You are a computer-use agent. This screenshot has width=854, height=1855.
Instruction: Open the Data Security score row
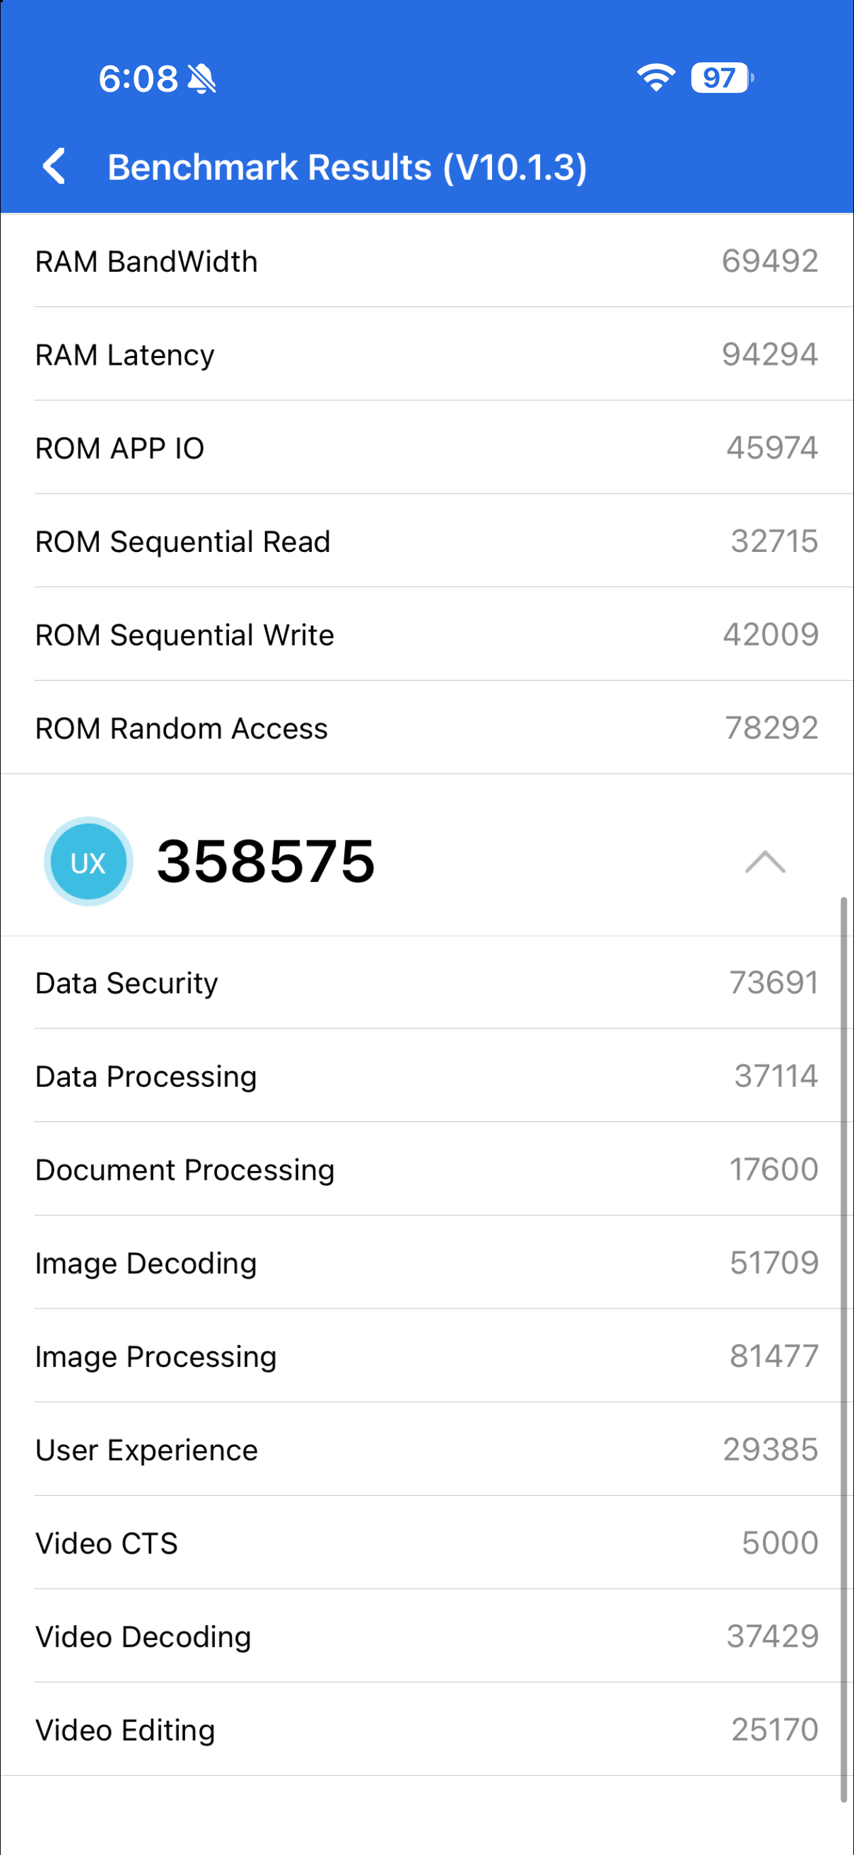click(426, 983)
